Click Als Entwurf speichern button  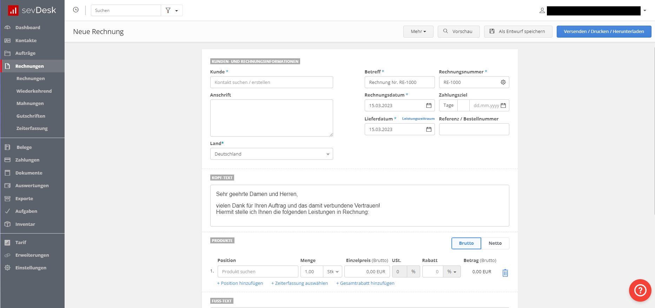pyautogui.click(x=518, y=32)
